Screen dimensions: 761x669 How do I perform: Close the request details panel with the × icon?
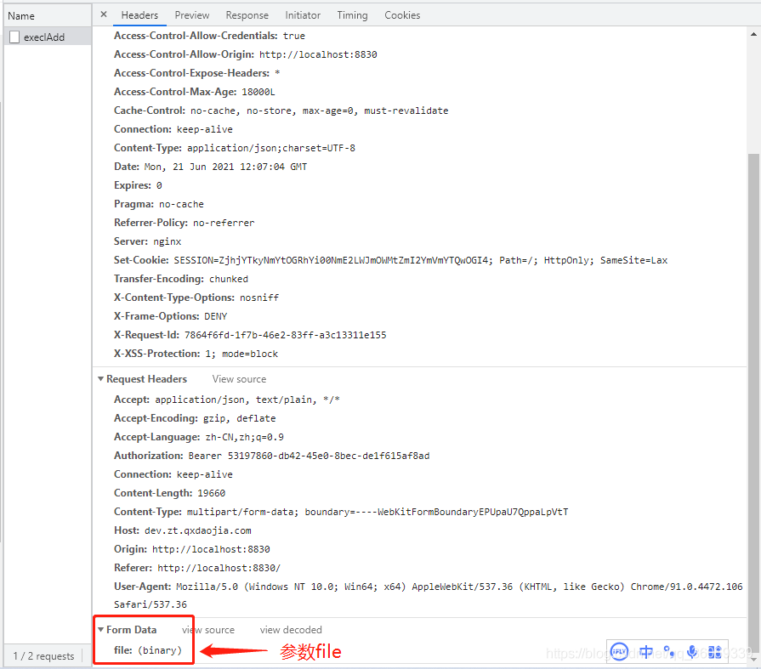coord(103,14)
